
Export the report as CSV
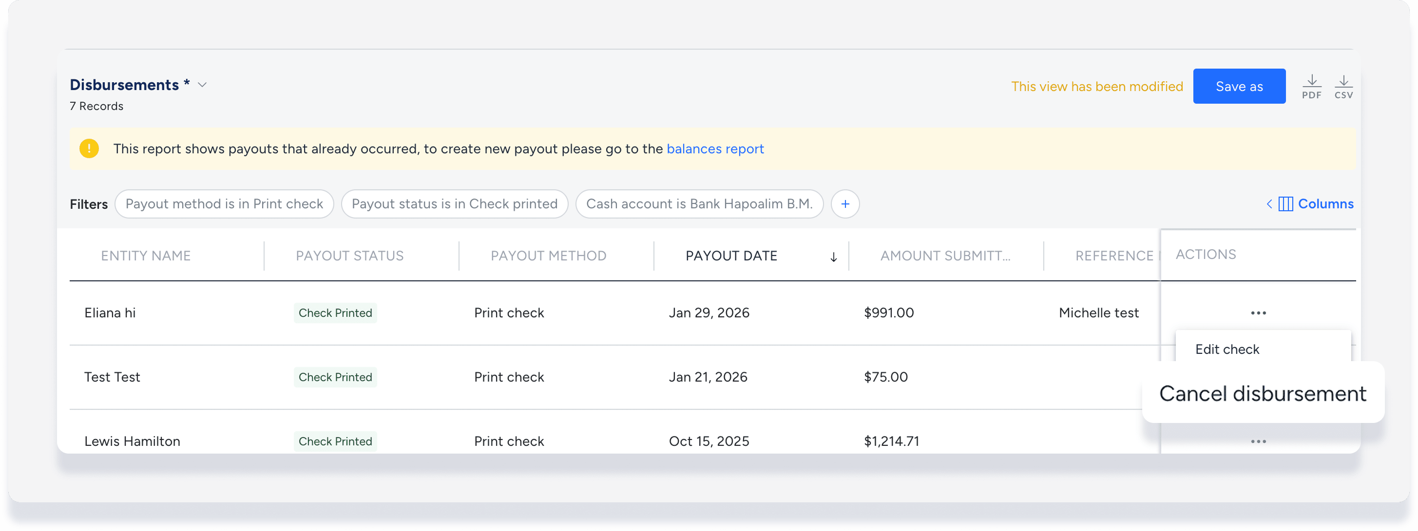(x=1343, y=86)
